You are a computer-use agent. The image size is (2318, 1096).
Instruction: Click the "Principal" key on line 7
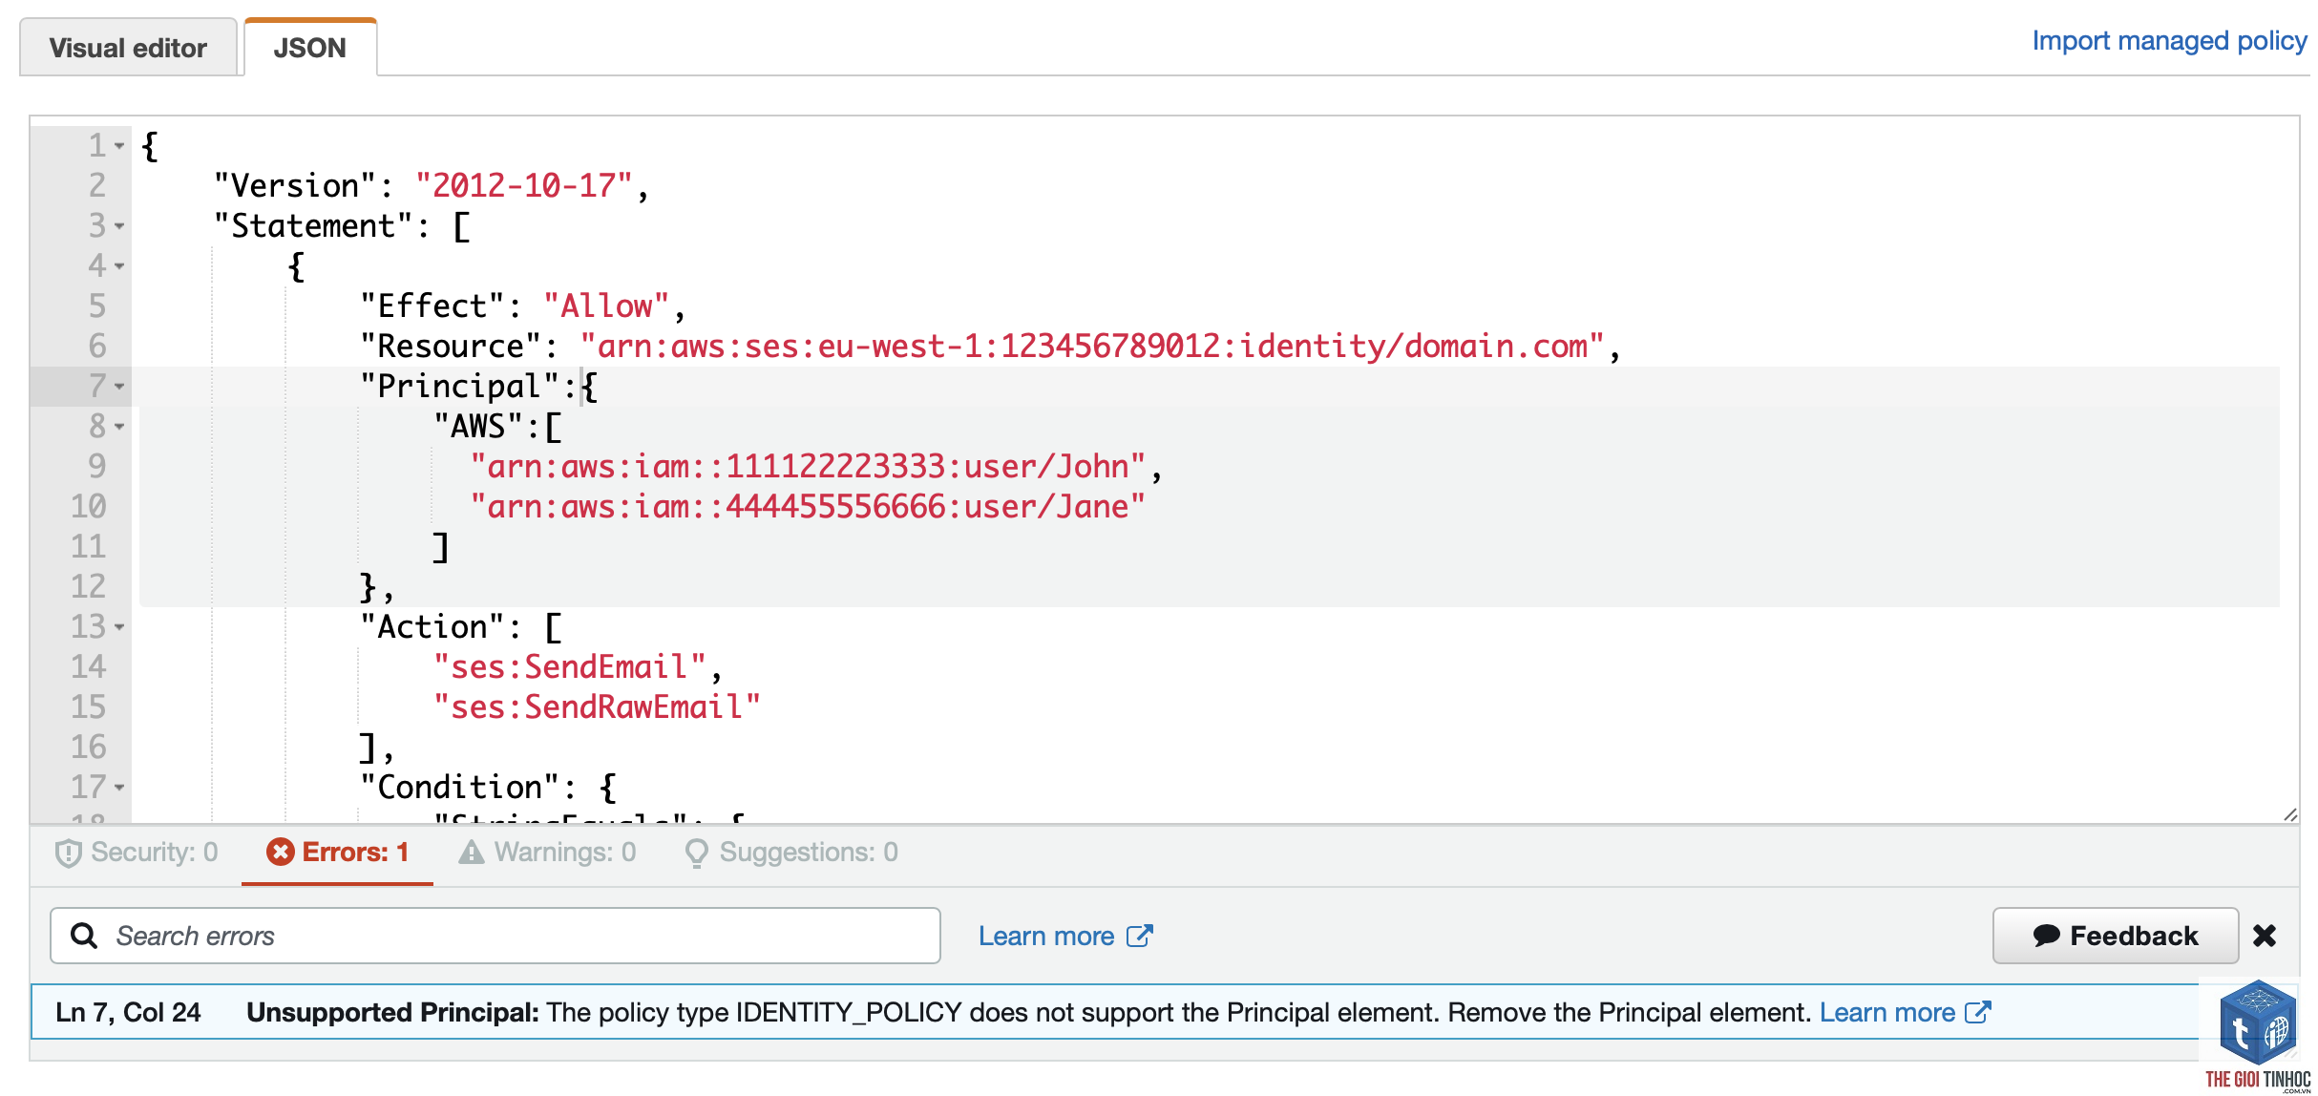459,387
